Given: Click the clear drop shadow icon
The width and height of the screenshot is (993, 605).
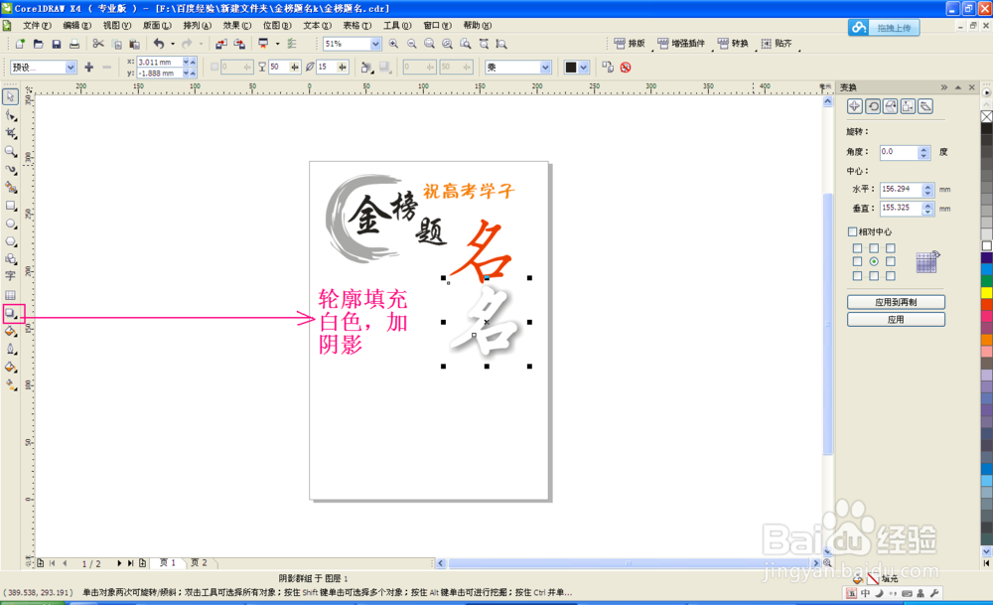Looking at the screenshot, I should (x=626, y=68).
